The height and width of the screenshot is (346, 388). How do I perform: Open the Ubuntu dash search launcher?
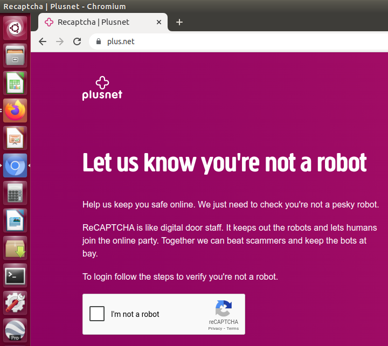(15, 27)
